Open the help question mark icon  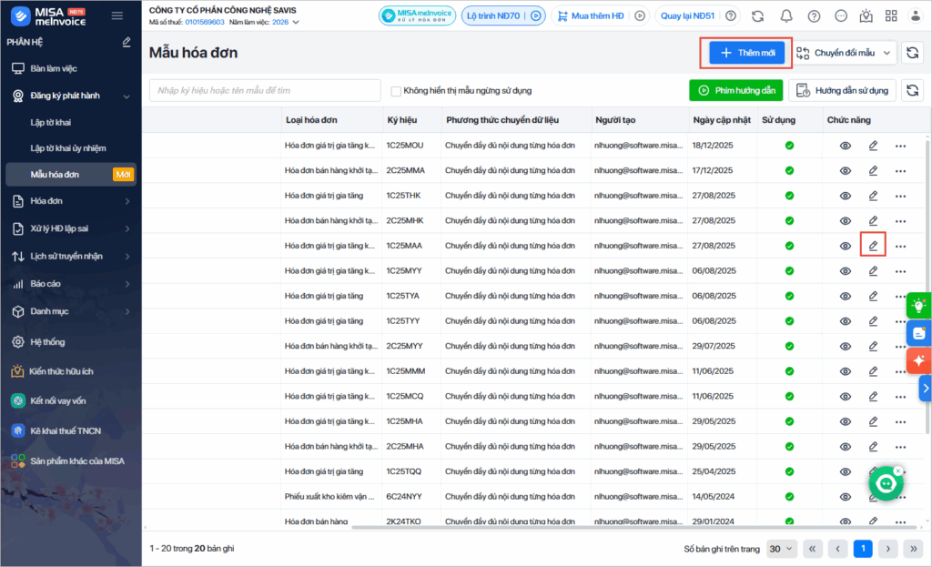(814, 16)
